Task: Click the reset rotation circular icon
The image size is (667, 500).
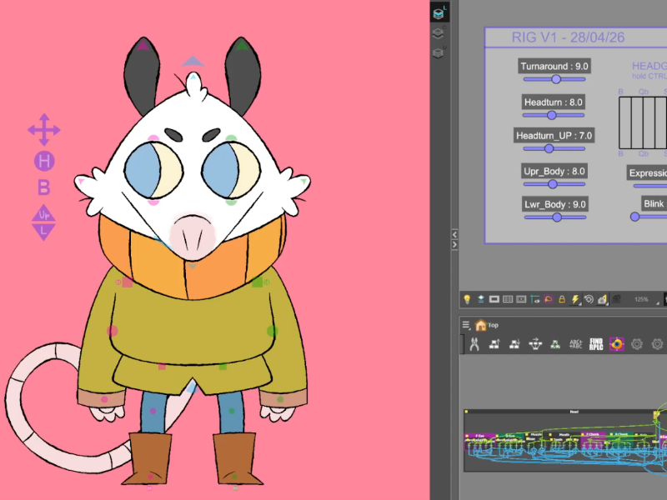Action: pos(589,299)
